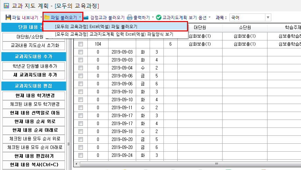Choose Excel(엑셀) 파일 불러오기 menu entry
Image resolution: width=301 pixels, height=170 pixels.
115,27
